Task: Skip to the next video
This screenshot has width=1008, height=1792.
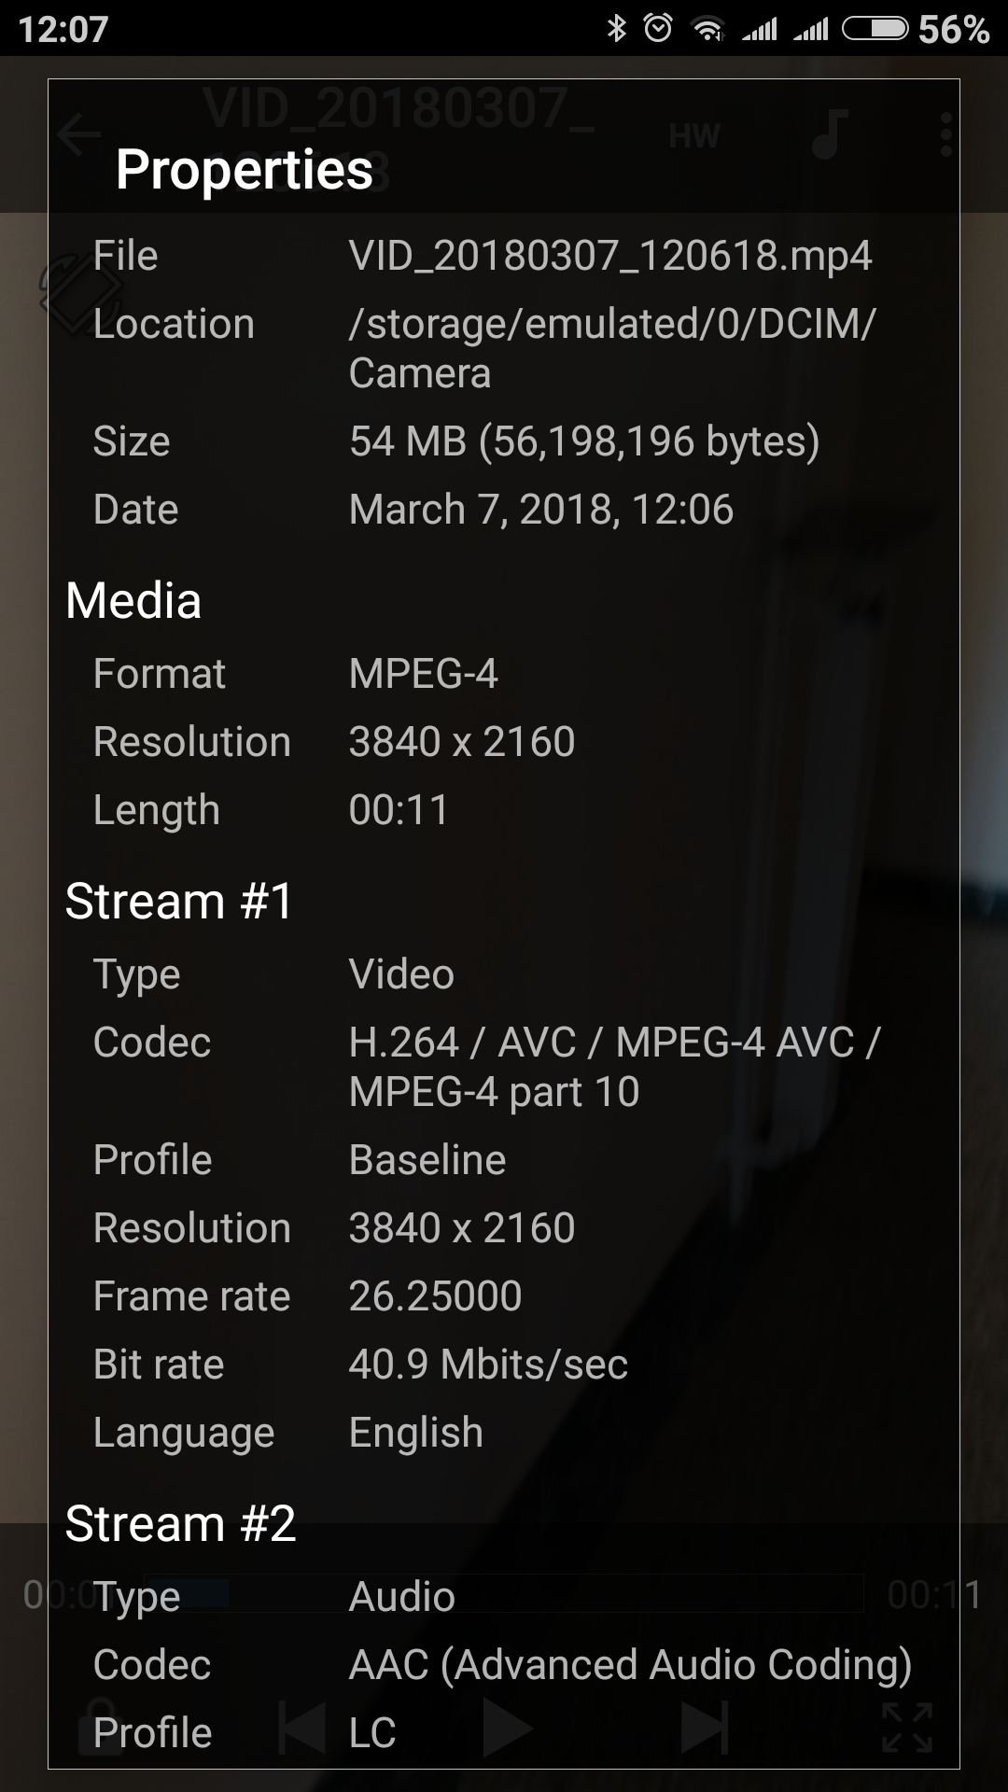Action: (x=705, y=1728)
